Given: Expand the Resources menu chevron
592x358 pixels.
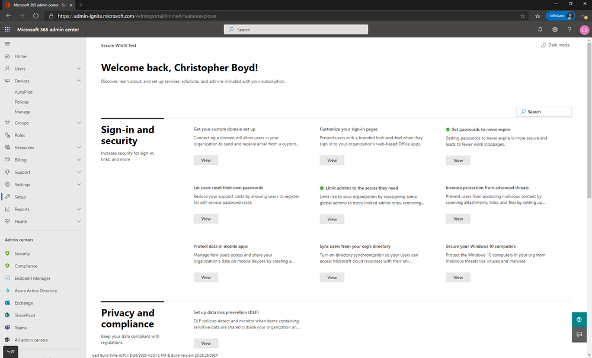Looking at the screenshot, I should [79, 147].
